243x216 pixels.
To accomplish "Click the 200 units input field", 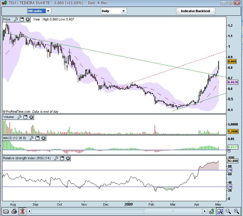I will (x=36, y=11).
